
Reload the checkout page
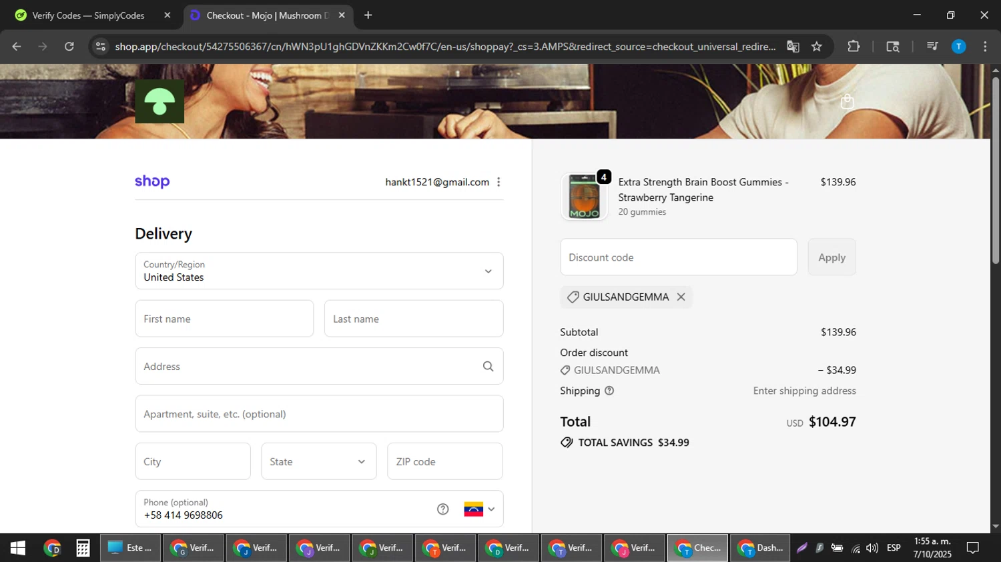coord(69,47)
